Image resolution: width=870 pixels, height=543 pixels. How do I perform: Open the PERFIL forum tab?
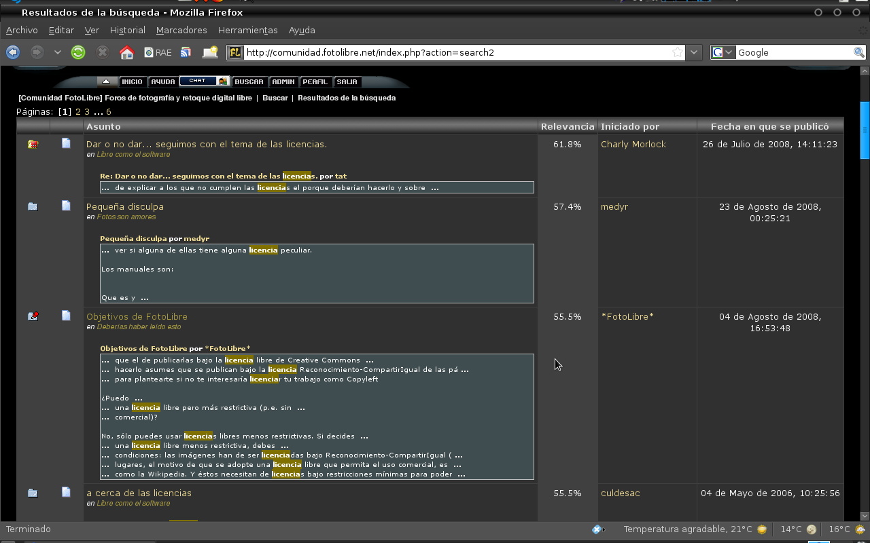(x=315, y=81)
